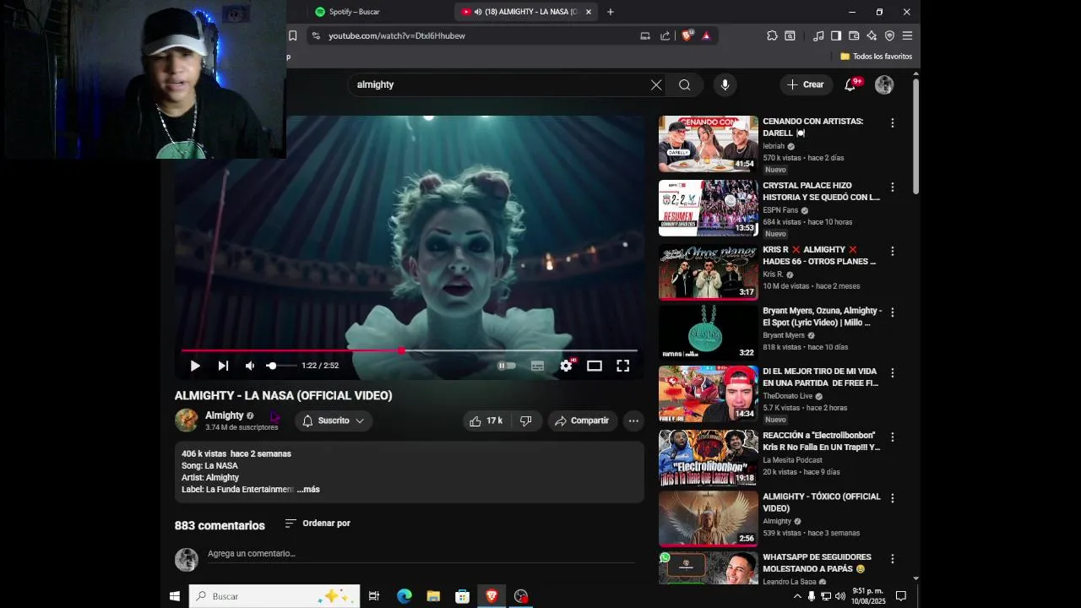Open Almighty channel avatar
This screenshot has height=608, width=1081.
point(187,420)
